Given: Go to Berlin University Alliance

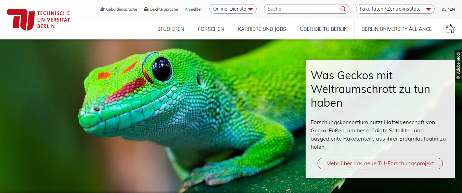Looking at the screenshot, I should click(396, 29).
